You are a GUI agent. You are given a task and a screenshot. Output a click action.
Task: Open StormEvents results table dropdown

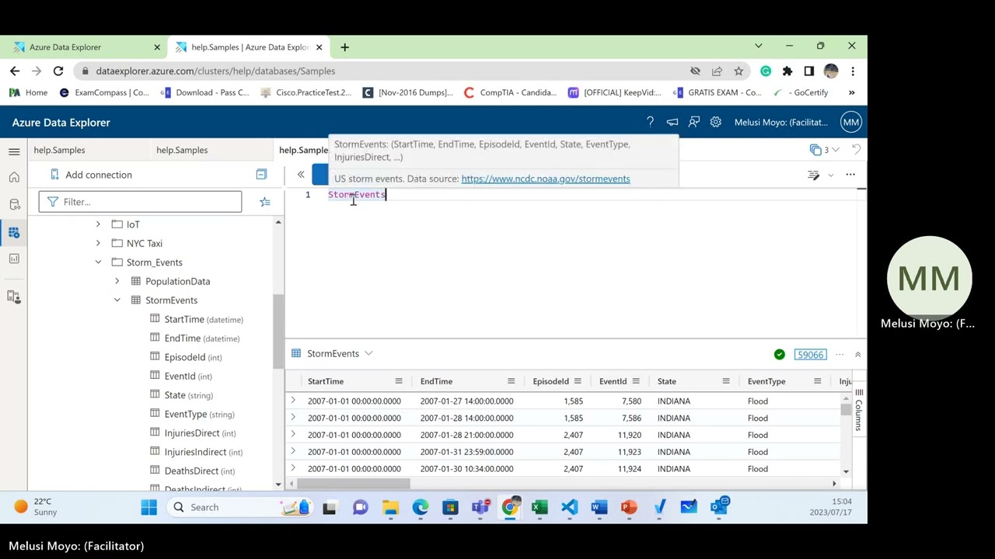point(368,354)
